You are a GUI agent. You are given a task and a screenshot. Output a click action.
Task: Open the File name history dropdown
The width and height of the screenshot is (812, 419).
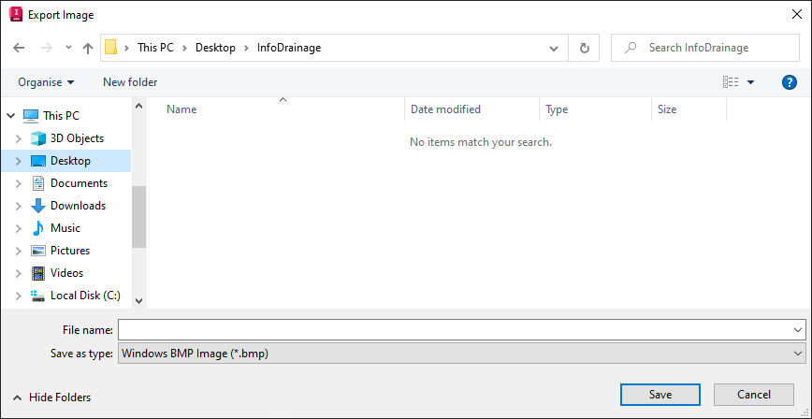798,330
